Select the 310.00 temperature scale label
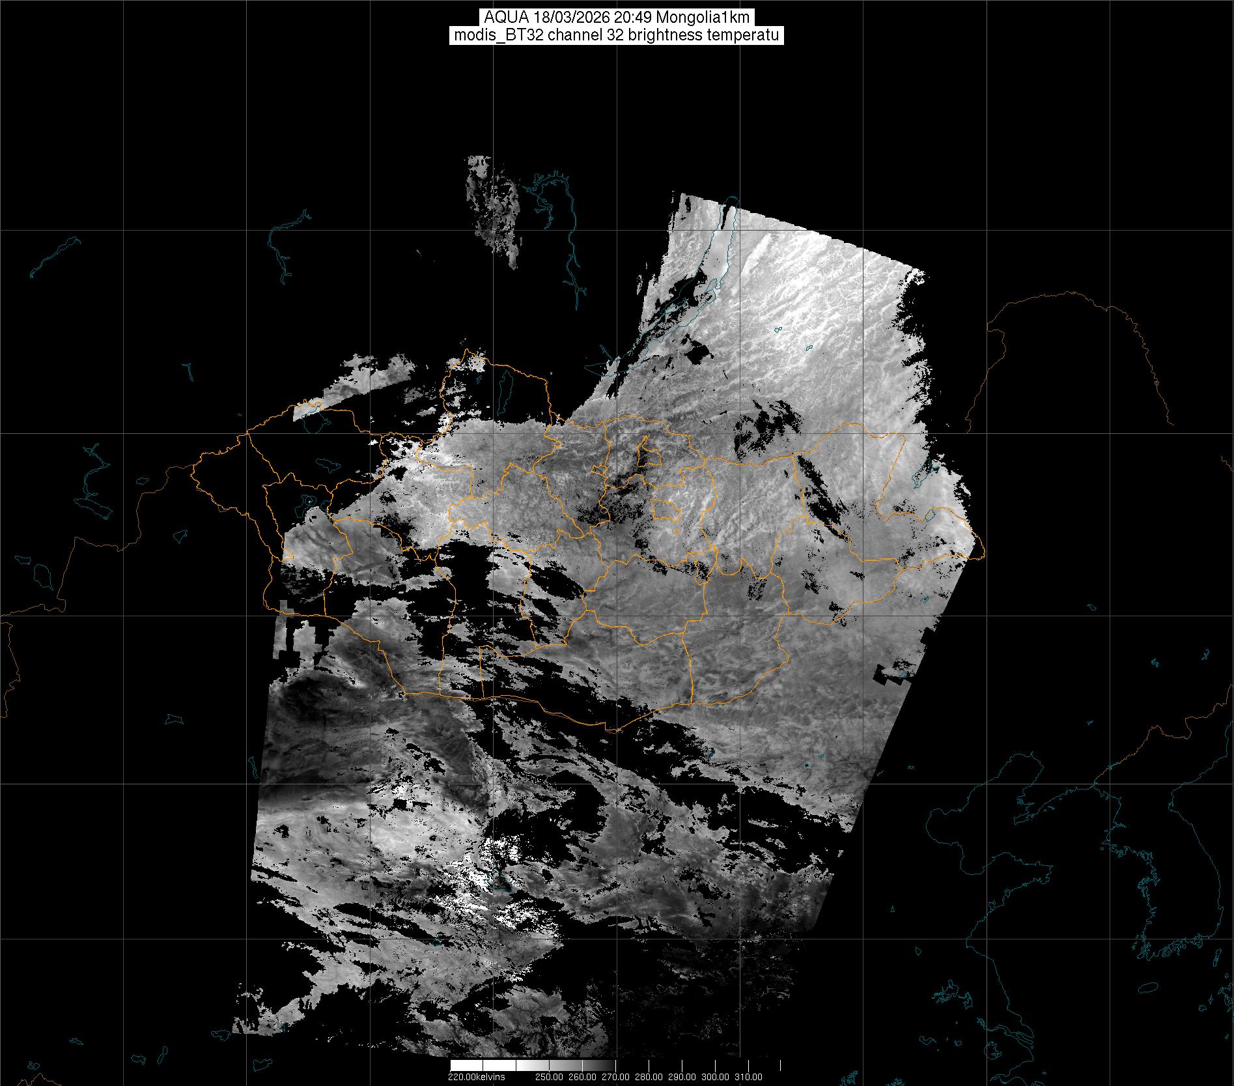Screen dimensions: 1234x1086 [748, 1077]
